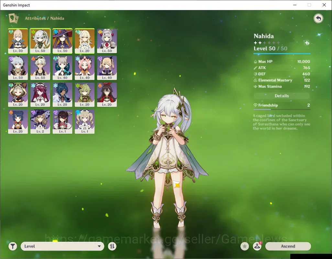Image resolution: width=332 pixels, height=259 pixels.
Task: Click Nahida's caged bird description text
Action: 282,122
